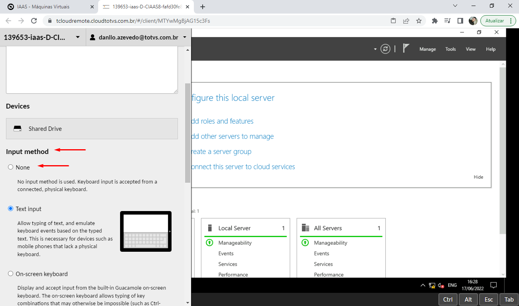The height and width of the screenshot is (306, 519).
Task: Click the Shared Drive disk icon
Action: click(x=18, y=129)
